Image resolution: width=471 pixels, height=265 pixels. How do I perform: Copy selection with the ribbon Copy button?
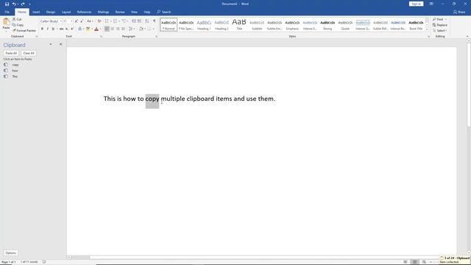[18, 25]
